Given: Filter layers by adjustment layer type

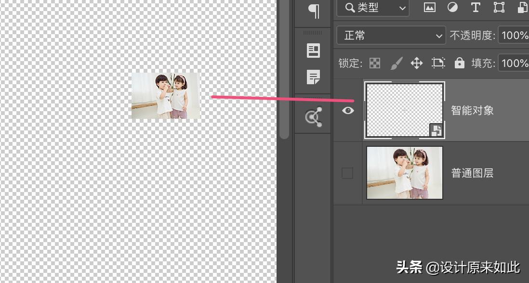Looking at the screenshot, I should (452, 7).
